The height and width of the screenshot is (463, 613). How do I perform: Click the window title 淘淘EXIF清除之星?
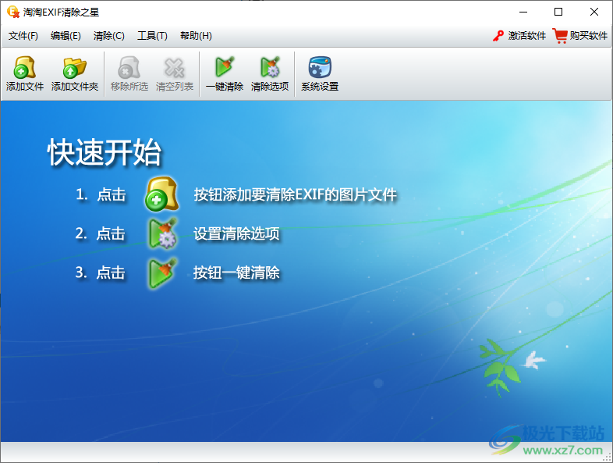point(61,12)
